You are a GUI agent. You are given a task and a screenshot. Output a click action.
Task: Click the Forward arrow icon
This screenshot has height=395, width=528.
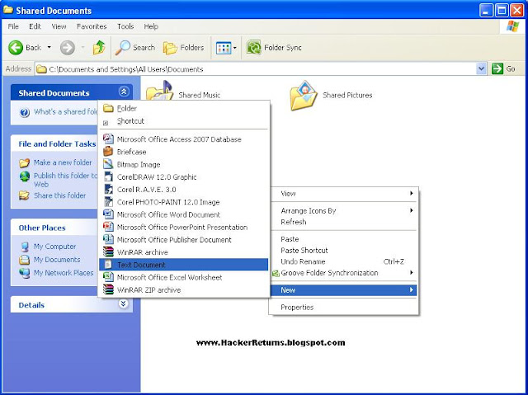(x=68, y=48)
